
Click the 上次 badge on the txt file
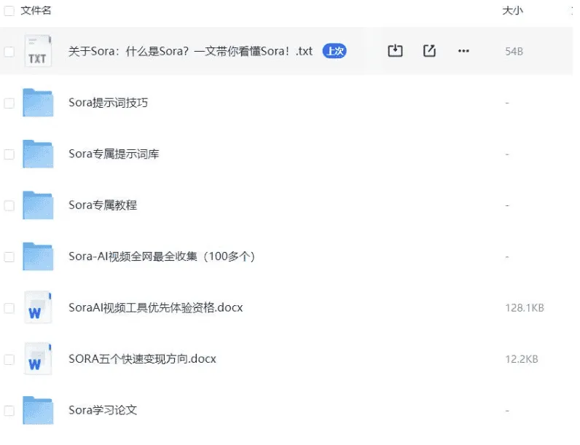334,51
